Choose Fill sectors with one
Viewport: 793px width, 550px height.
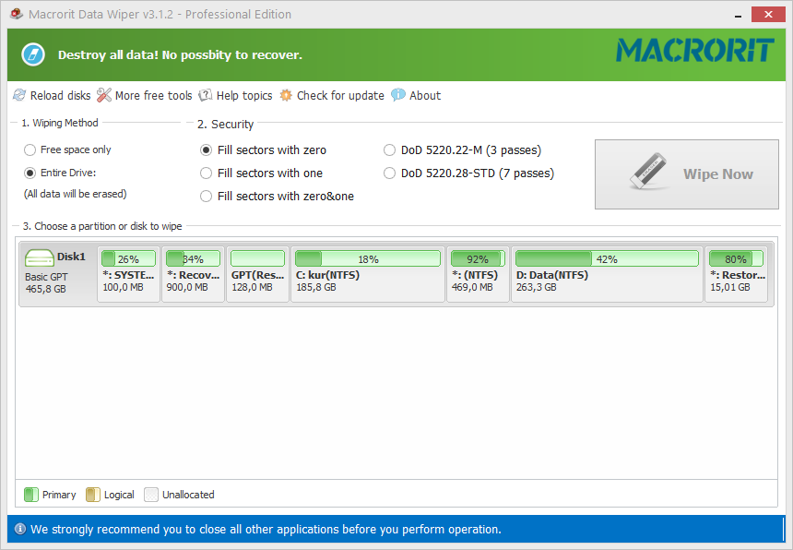click(261, 173)
